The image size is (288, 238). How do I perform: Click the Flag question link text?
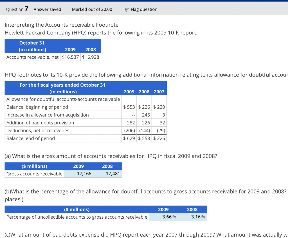coord(144,9)
